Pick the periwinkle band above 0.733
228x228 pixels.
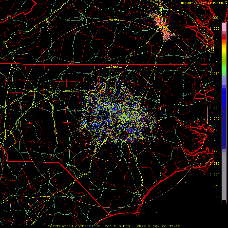click(x=224, y=80)
